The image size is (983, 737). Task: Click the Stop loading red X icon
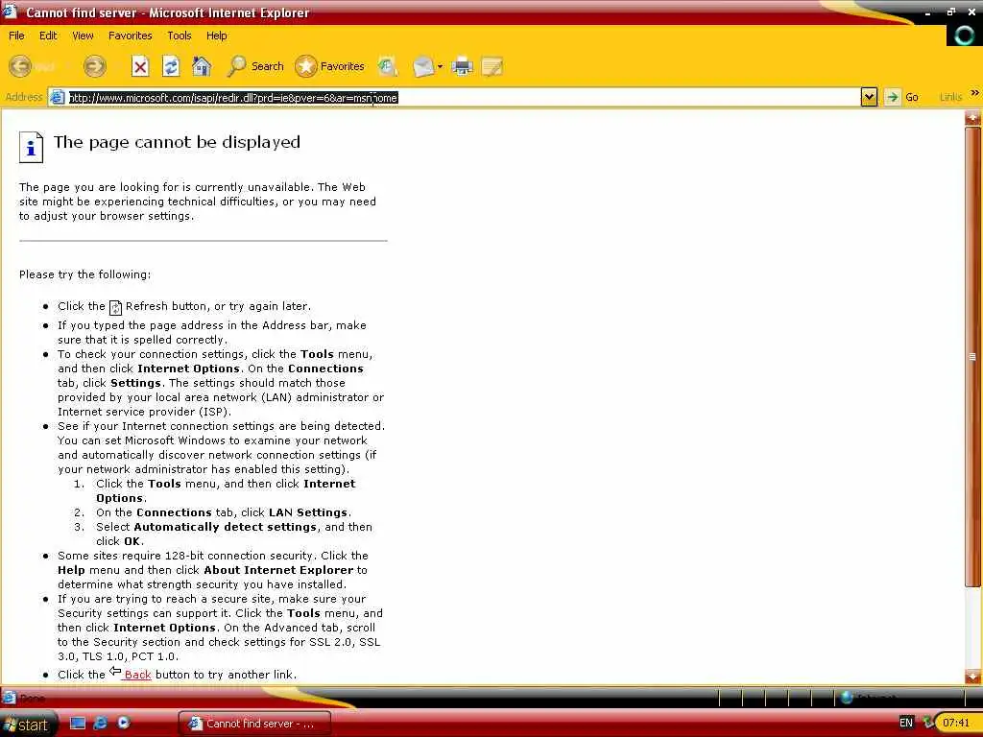(x=140, y=66)
